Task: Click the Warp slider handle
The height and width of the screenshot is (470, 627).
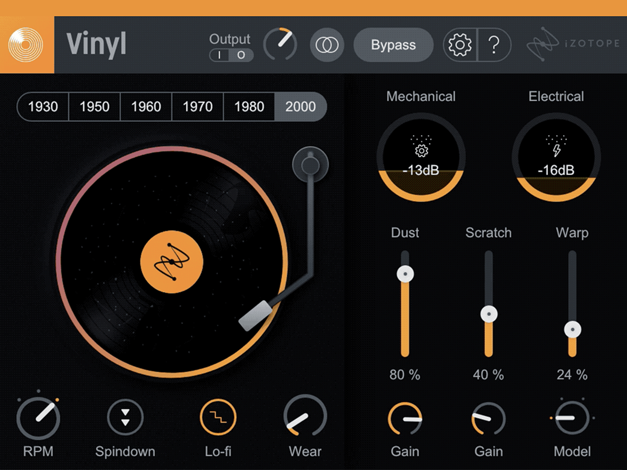Action: (573, 330)
